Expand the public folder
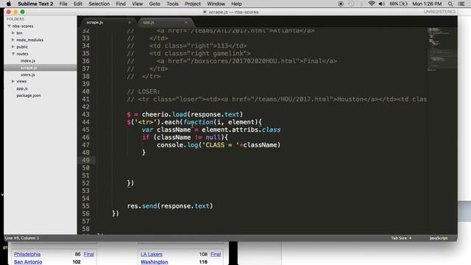The height and width of the screenshot is (265, 471). (13, 46)
